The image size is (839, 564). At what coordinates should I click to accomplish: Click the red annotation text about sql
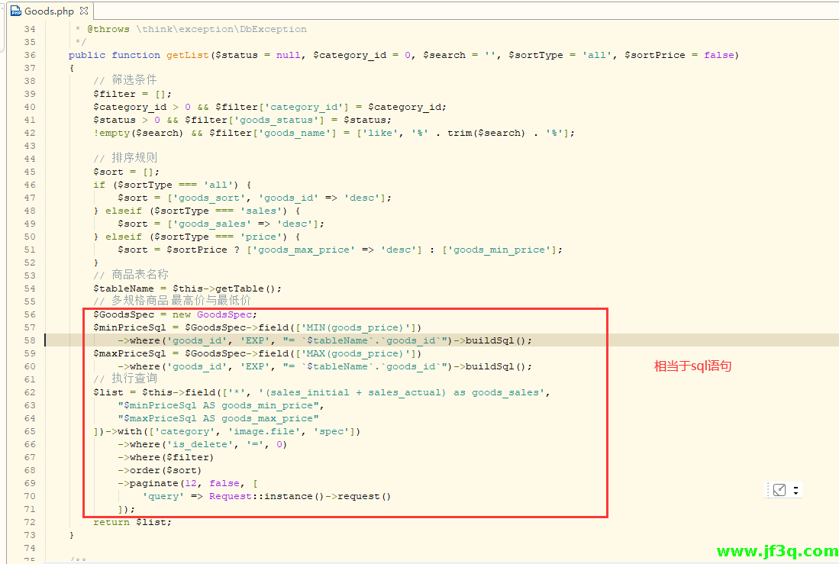click(x=692, y=366)
